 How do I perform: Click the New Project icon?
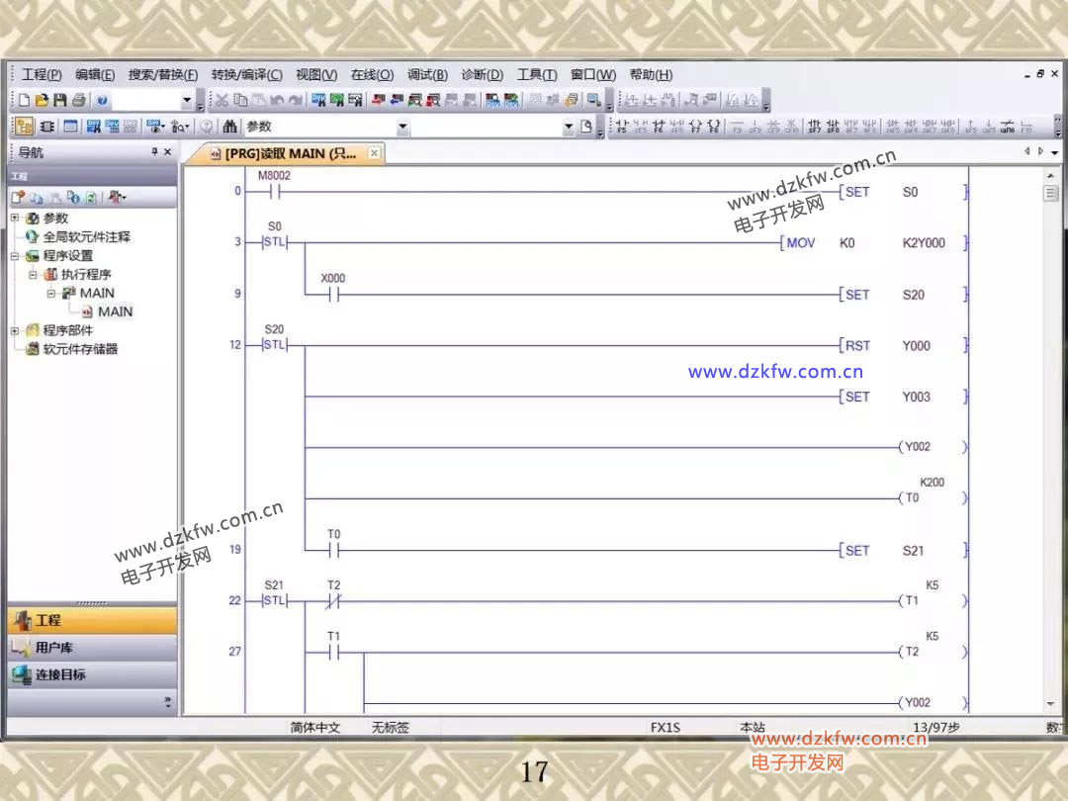click(25, 100)
